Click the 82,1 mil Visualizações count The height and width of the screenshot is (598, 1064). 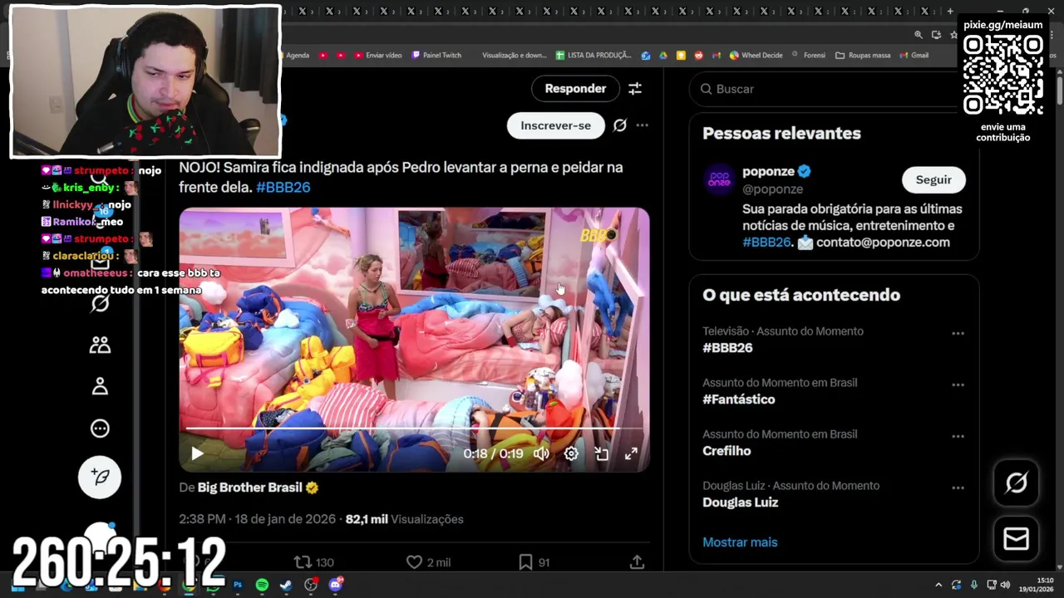coord(404,519)
